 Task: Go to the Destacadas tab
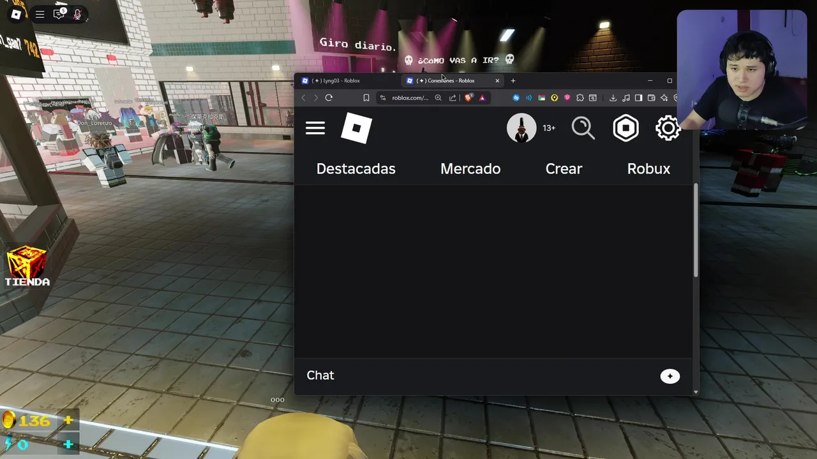pos(356,169)
